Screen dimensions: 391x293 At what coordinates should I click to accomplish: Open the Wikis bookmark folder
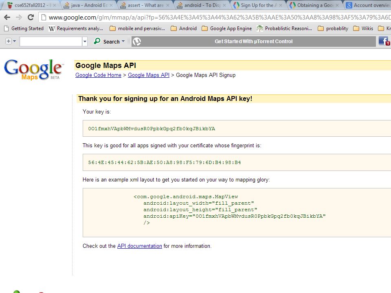(363, 28)
